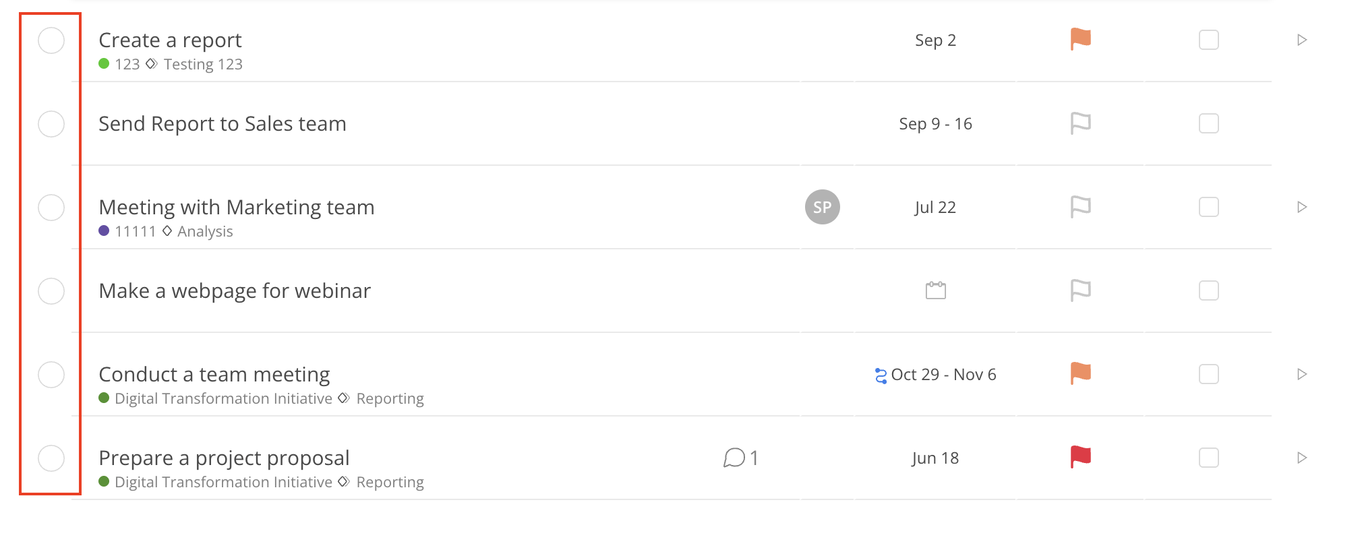Set priority flag on Send Report to Sales team
The image size is (1362, 554).
pos(1080,123)
